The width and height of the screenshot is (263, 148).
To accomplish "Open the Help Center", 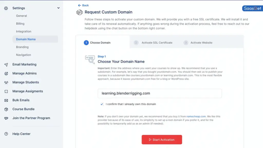I will 22,134.
